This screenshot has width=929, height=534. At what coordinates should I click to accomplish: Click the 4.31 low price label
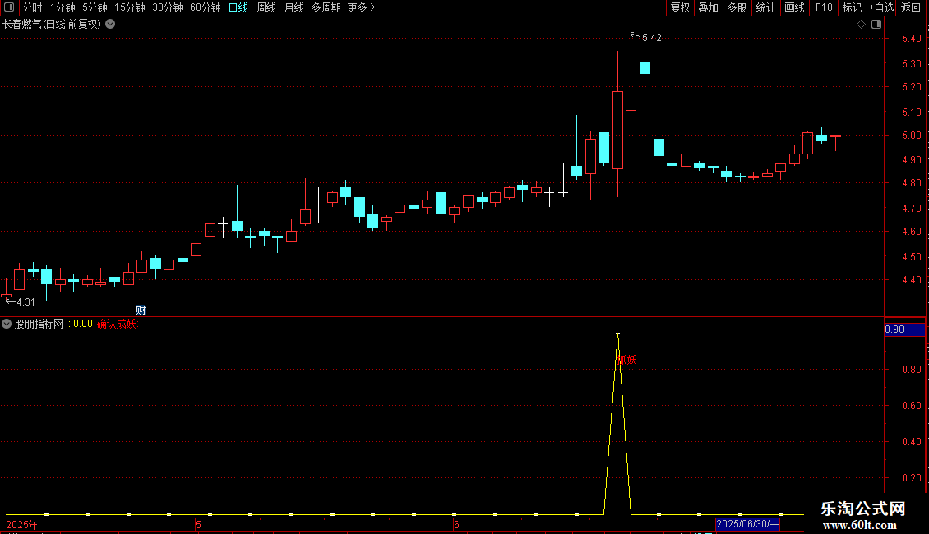pos(25,302)
